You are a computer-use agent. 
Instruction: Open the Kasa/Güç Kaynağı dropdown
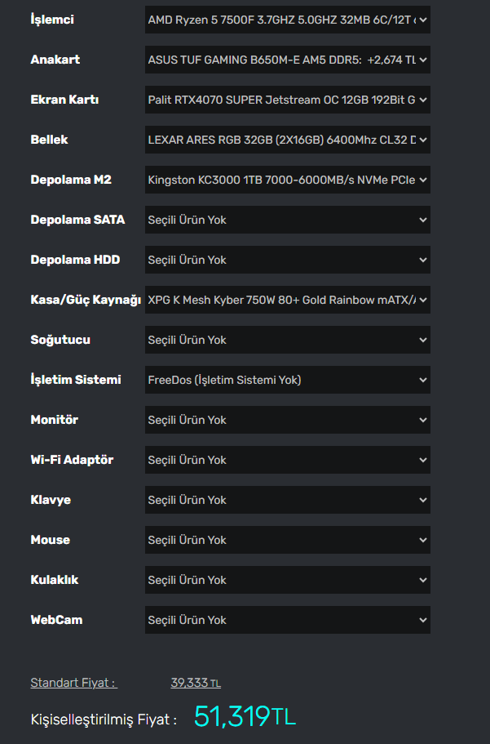[287, 300]
